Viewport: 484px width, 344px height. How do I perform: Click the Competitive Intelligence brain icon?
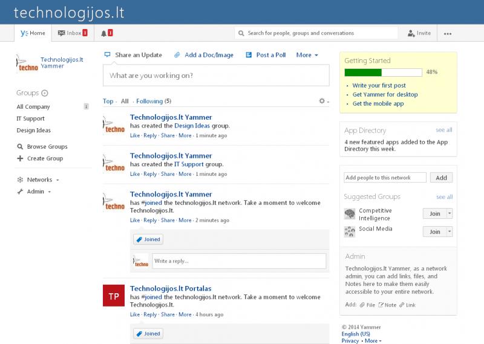(350, 214)
